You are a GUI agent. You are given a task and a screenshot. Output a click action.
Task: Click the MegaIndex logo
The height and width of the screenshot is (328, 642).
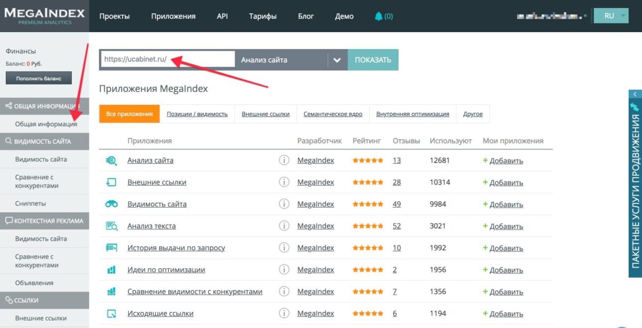[44, 15]
